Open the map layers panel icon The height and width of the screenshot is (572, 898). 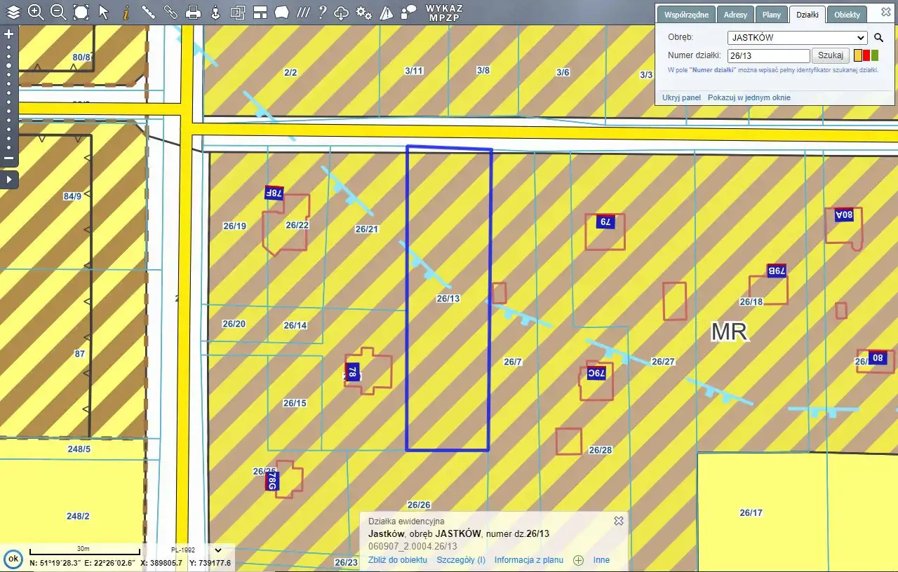tap(13, 12)
